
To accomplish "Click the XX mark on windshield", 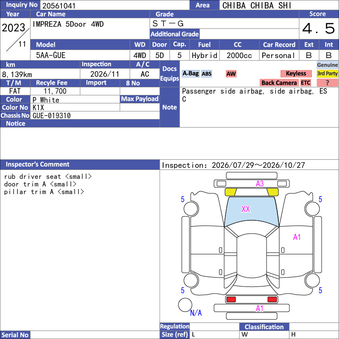I will click(x=246, y=209).
